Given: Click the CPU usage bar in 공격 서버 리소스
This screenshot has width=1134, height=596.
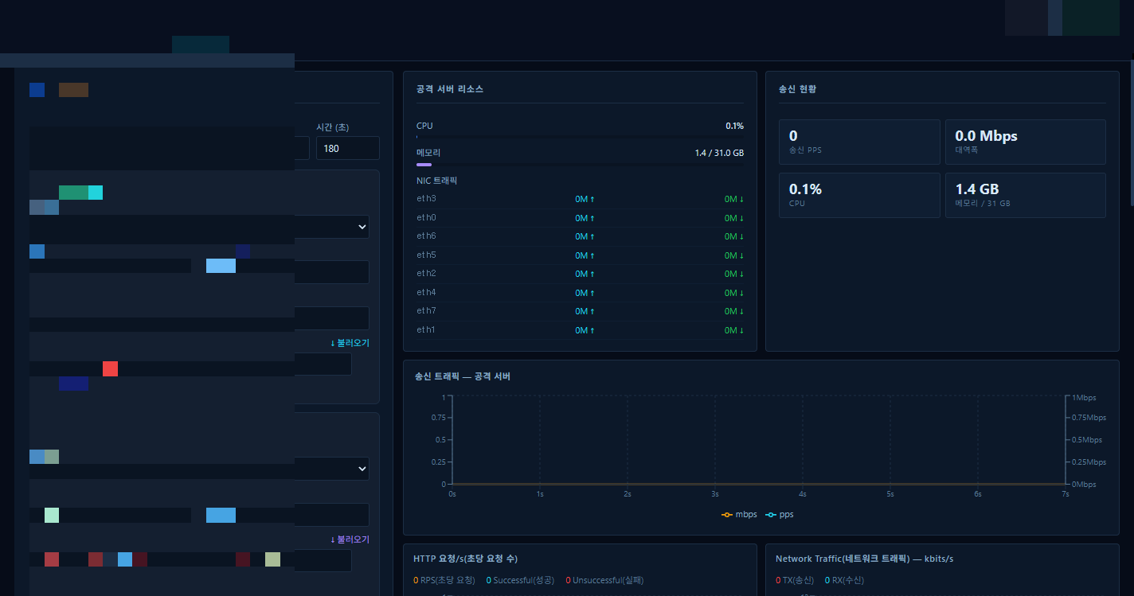Looking at the screenshot, I should (x=580, y=137).
